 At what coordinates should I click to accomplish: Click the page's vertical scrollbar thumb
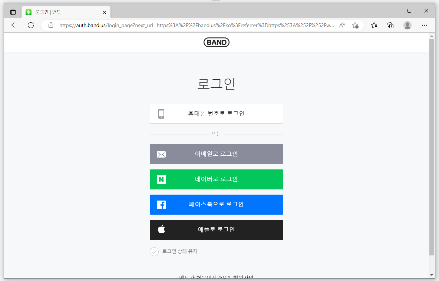[x=432, y=147]
